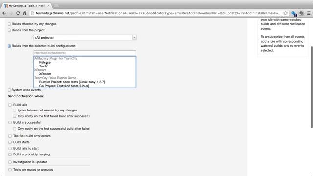
Task: Reload the page with the refresh icon
Action: [18, 13]
